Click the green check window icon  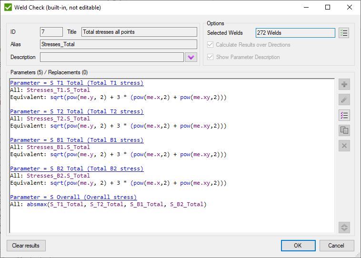point(8,8)
